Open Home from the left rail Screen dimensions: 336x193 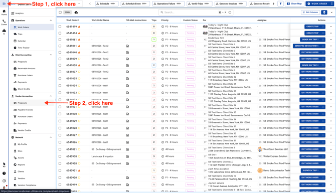[x=4, y=13]
